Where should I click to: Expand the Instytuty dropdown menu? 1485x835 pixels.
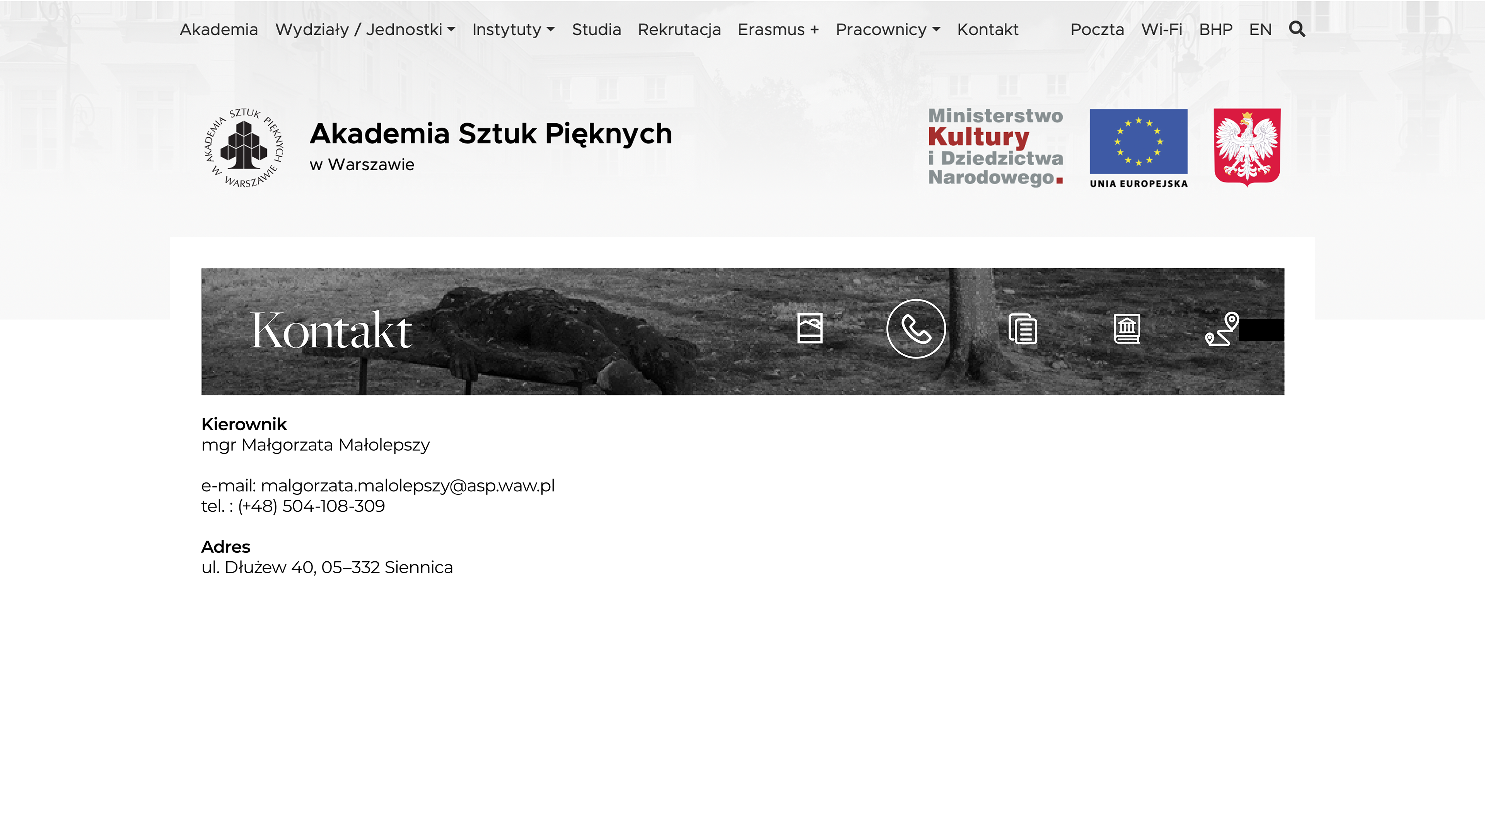coord(513,29)
